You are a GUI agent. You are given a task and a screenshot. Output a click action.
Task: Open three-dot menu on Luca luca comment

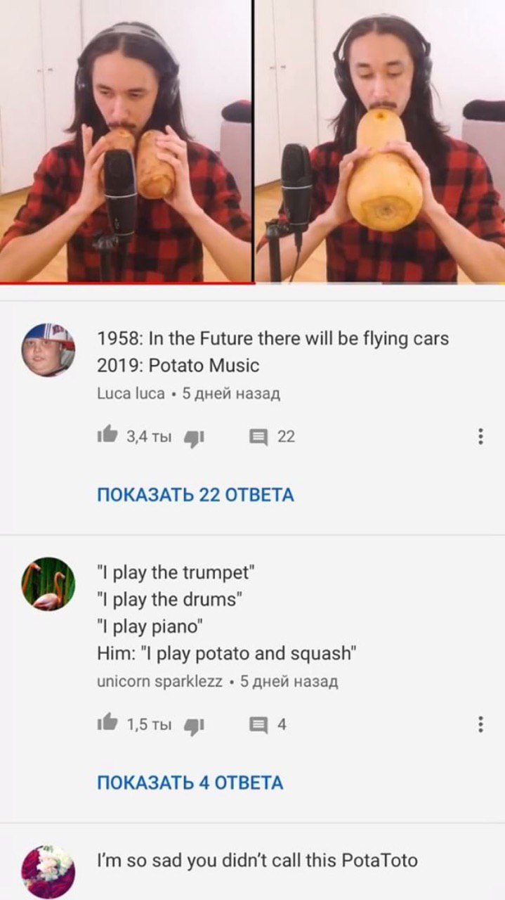480,437
